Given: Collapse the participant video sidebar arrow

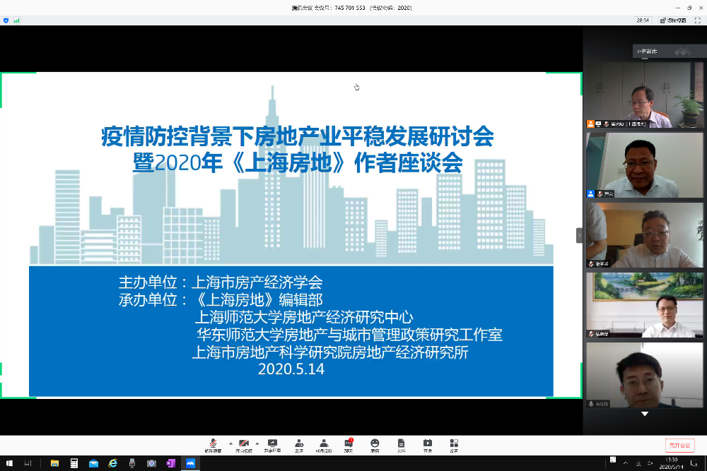Looking at the screenshot, I should click(580, 236).
